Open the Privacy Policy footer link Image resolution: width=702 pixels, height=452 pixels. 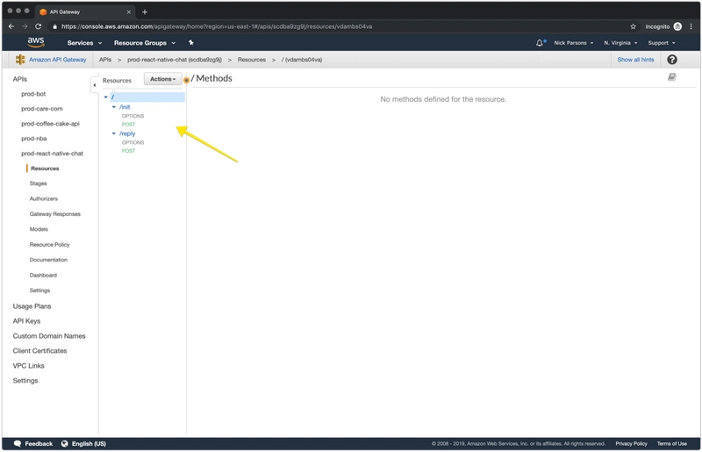[631, 443]
